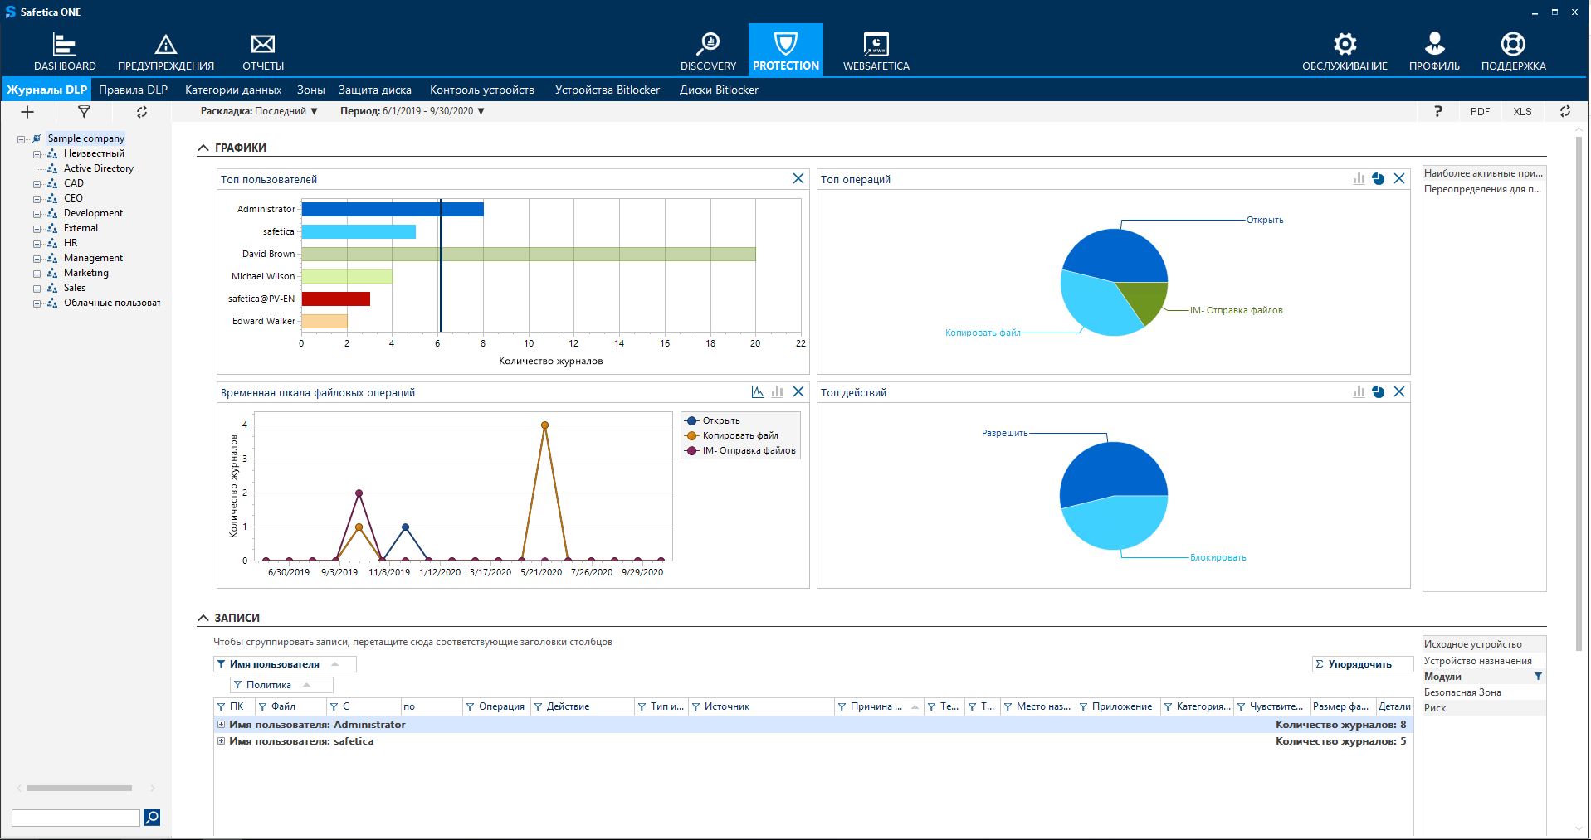Open the Период date range dropdown
The image size is (1591, 840).
(x=412, y=111)
